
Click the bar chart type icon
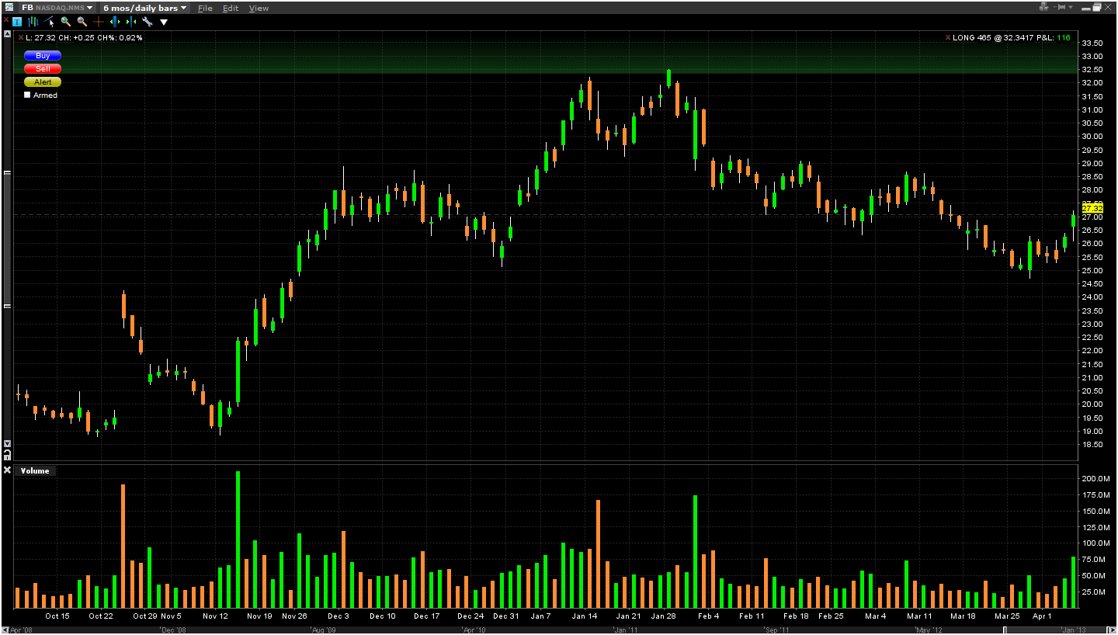tap(33, 22)
